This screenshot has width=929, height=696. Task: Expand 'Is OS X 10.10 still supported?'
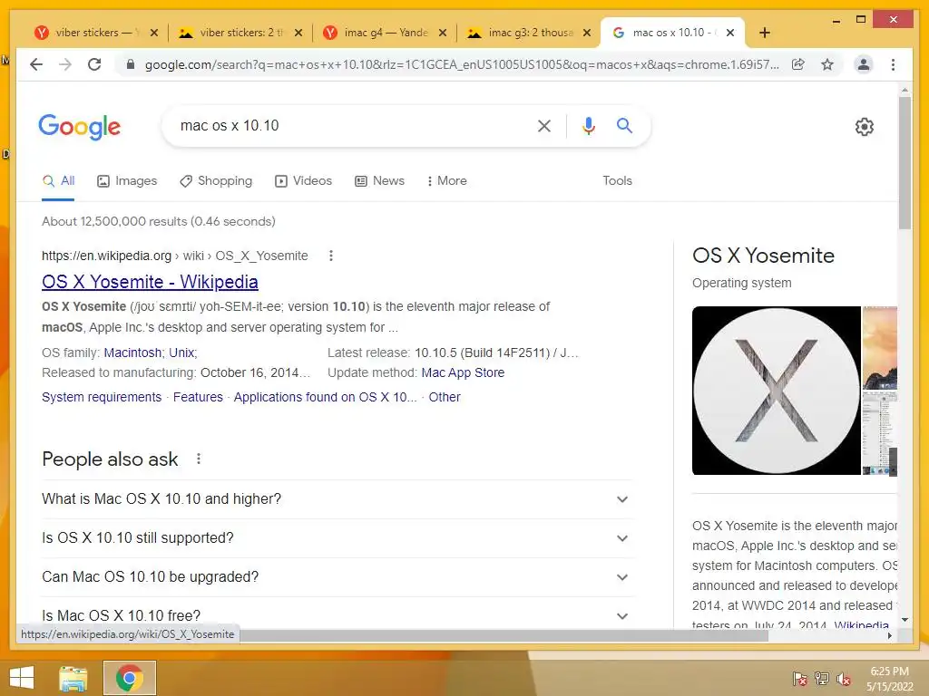point(337,538)
